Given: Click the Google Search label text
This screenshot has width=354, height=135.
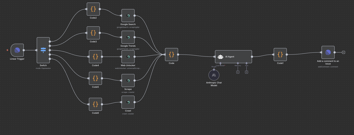Looking at the screenshot, I should pos(128,24).
